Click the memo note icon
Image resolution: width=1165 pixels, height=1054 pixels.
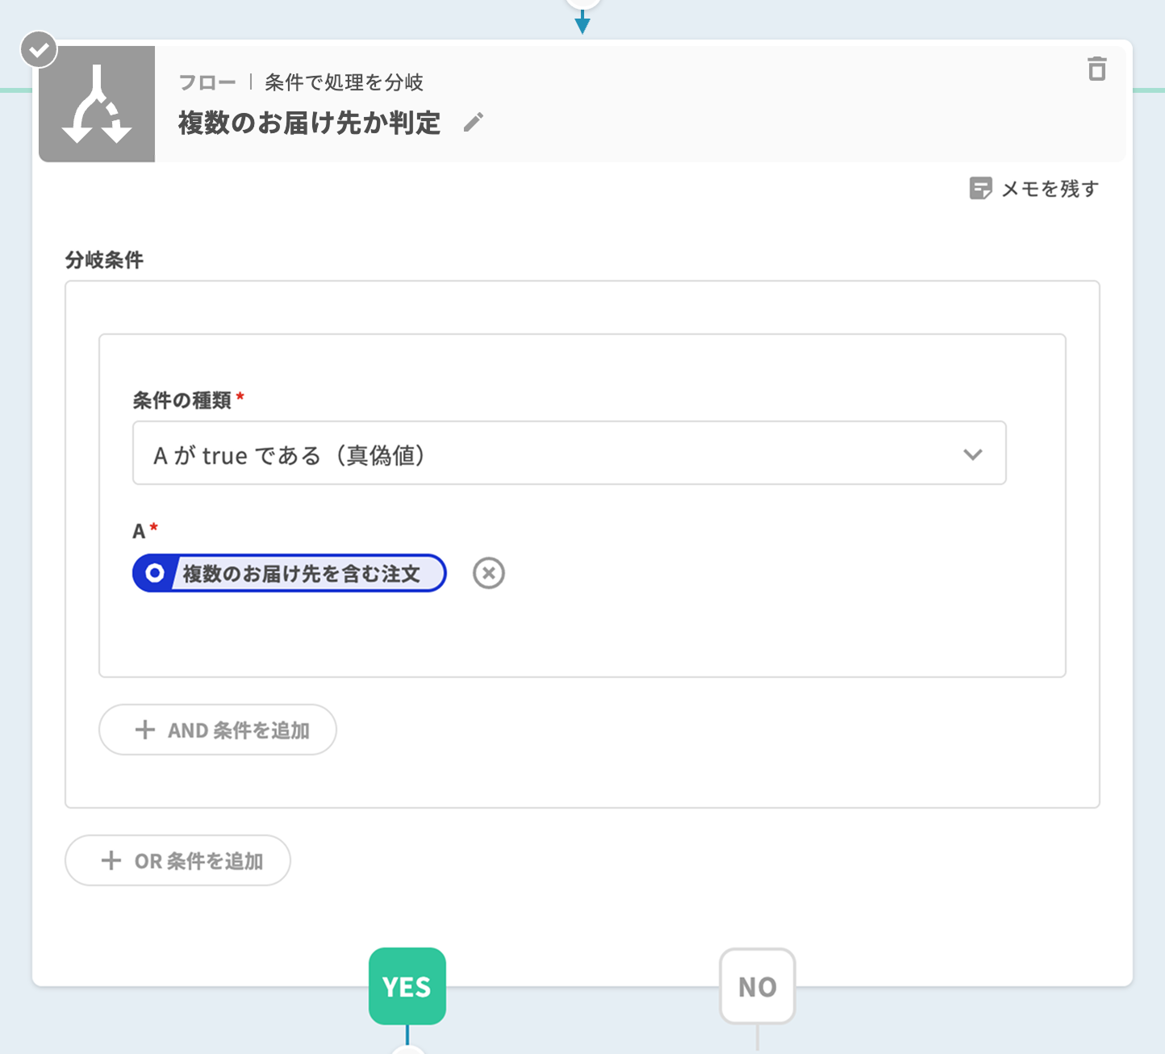click(980, 189)
